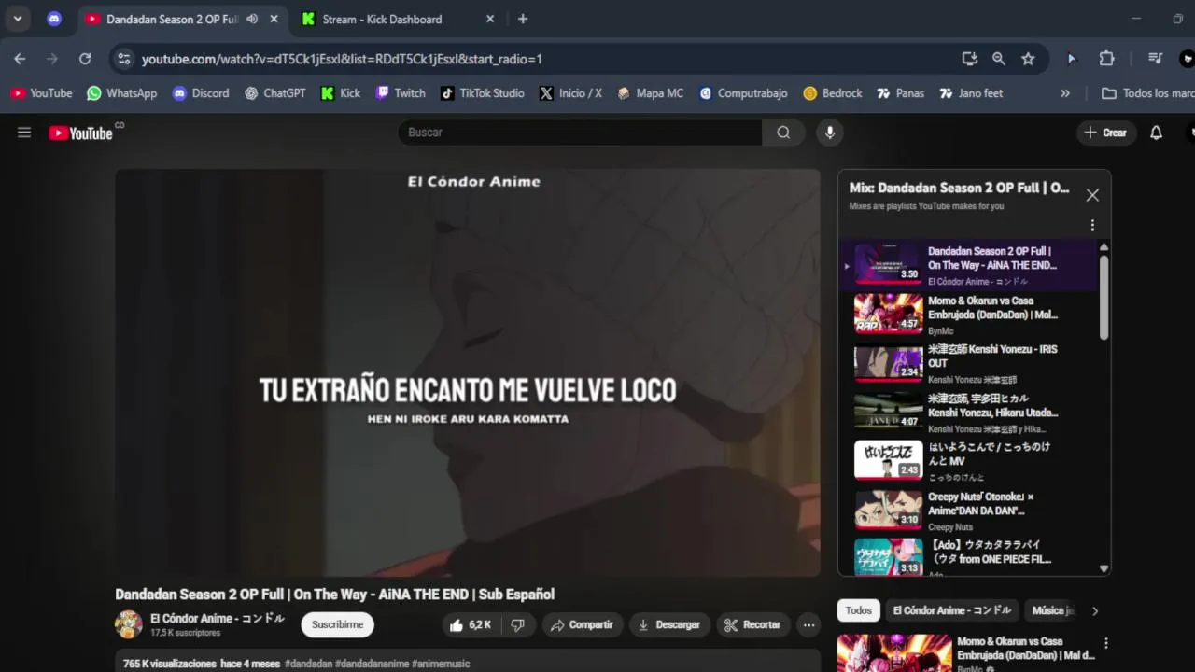This screenshot has height=672, width=1195.
Task: Open Mix playlist three-dot options menu
Action: pos(1092,225)
